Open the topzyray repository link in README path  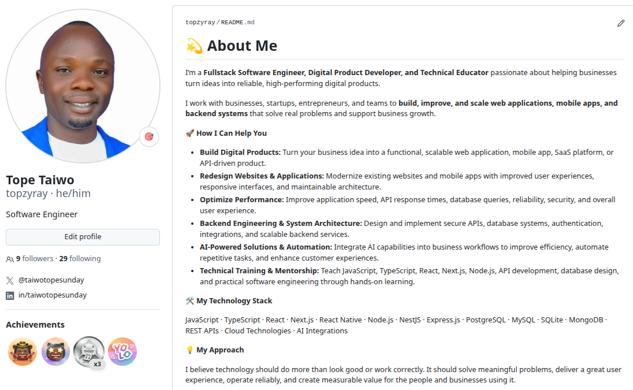coord(200,23)
